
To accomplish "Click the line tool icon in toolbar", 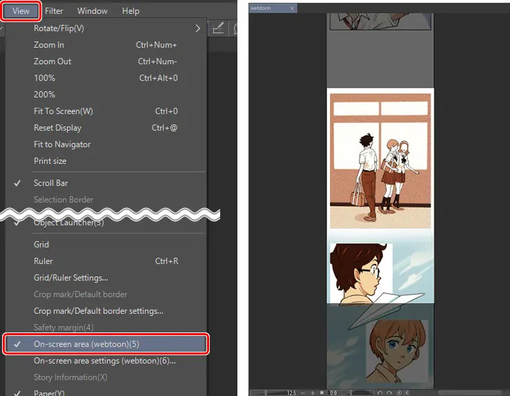I will (x=218, y=28).
